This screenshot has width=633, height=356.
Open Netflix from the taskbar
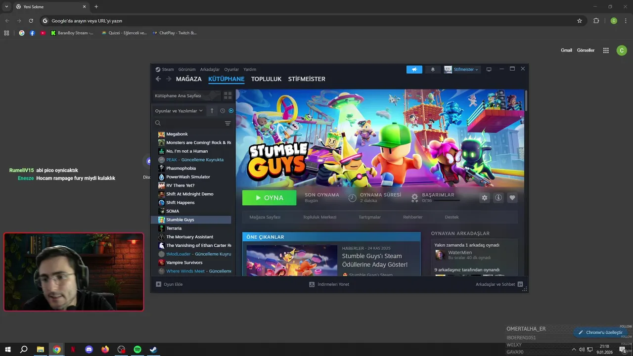73,350
